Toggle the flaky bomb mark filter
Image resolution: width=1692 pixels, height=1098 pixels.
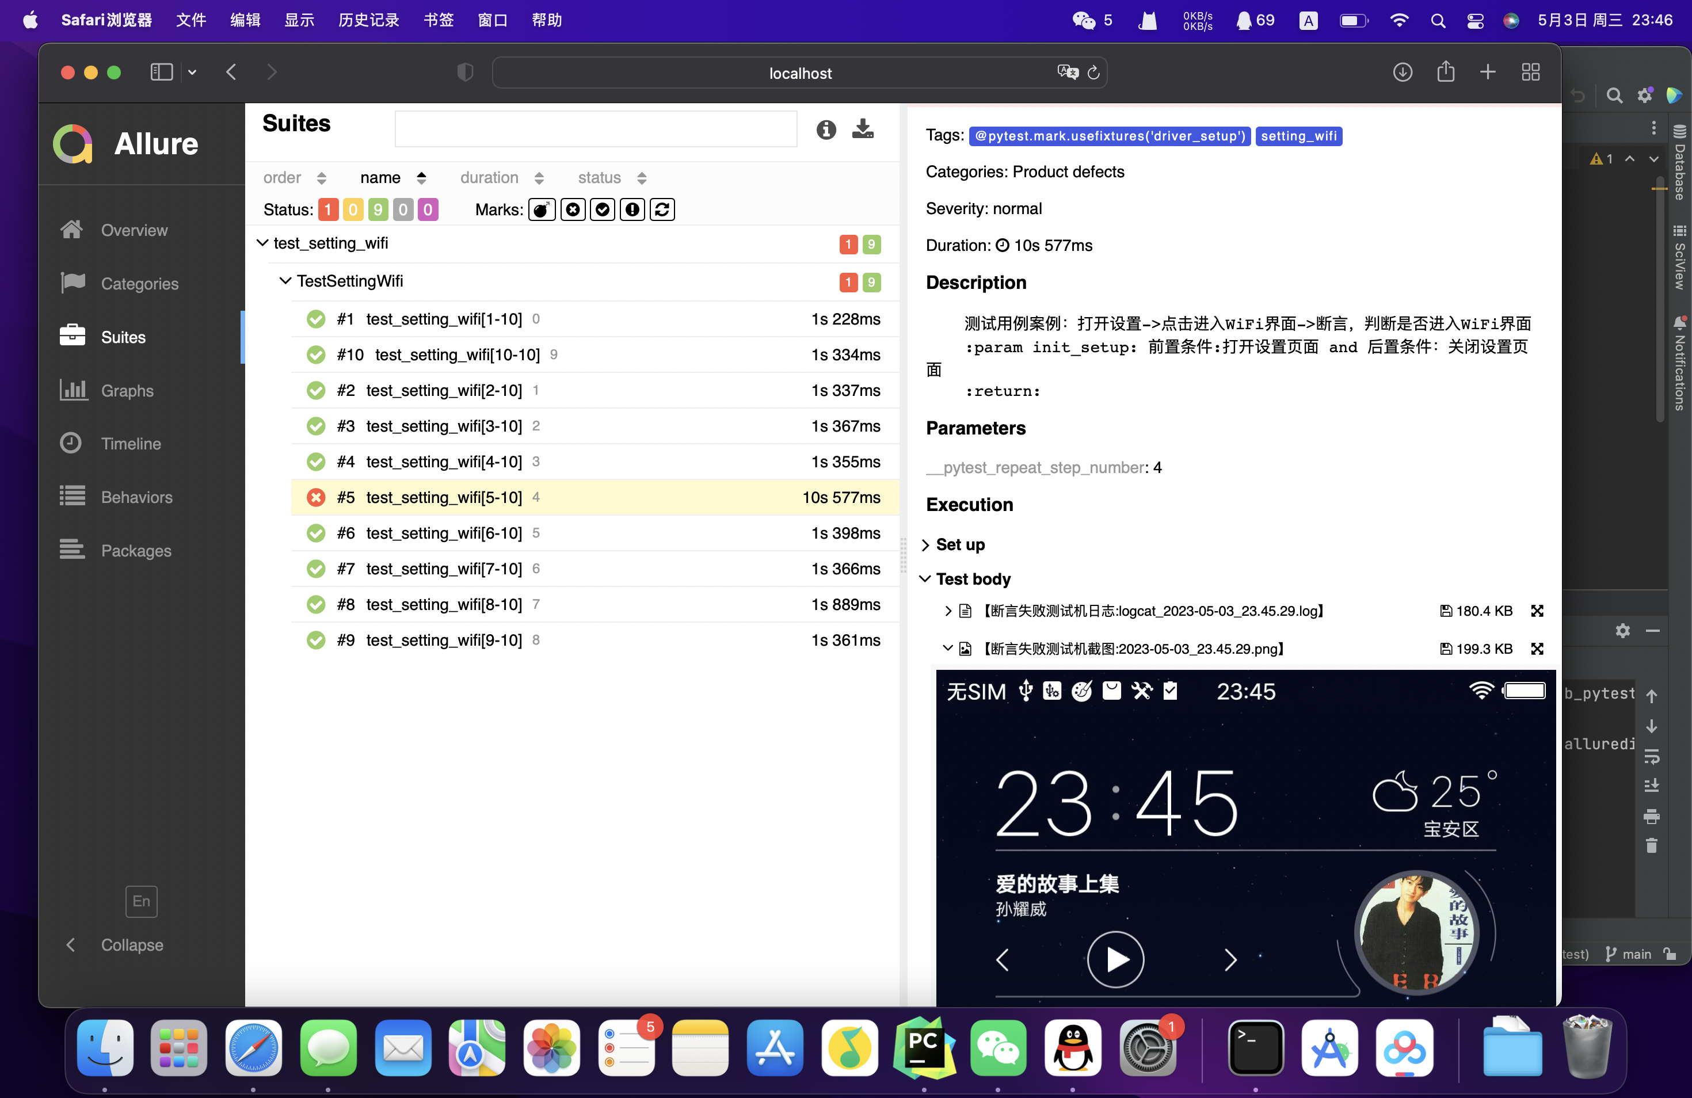click(541, 209)
